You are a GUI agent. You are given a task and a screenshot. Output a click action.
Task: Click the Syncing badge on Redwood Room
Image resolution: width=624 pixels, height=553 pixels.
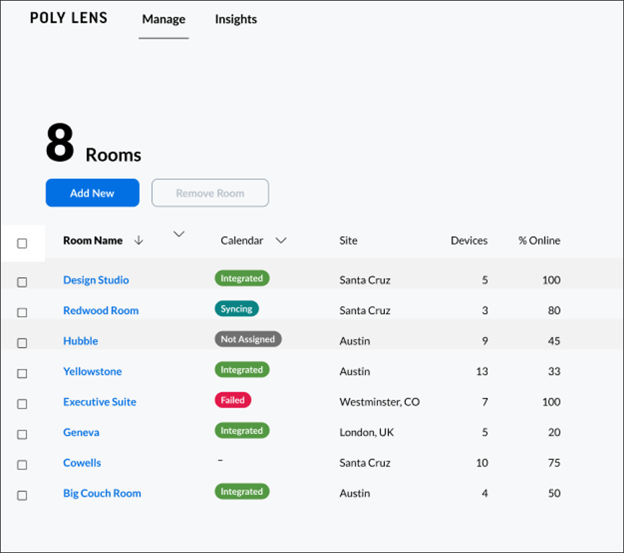[x=235, y=309]
